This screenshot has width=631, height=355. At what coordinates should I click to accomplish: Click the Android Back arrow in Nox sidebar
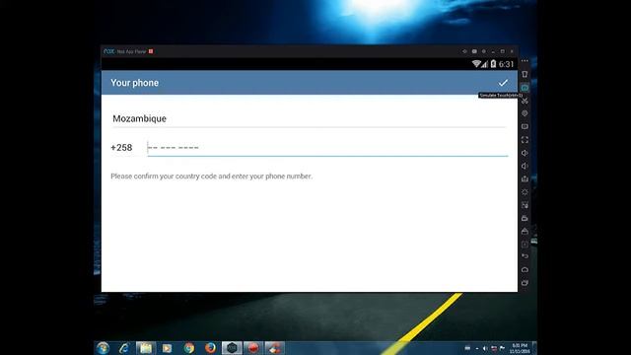525,256
